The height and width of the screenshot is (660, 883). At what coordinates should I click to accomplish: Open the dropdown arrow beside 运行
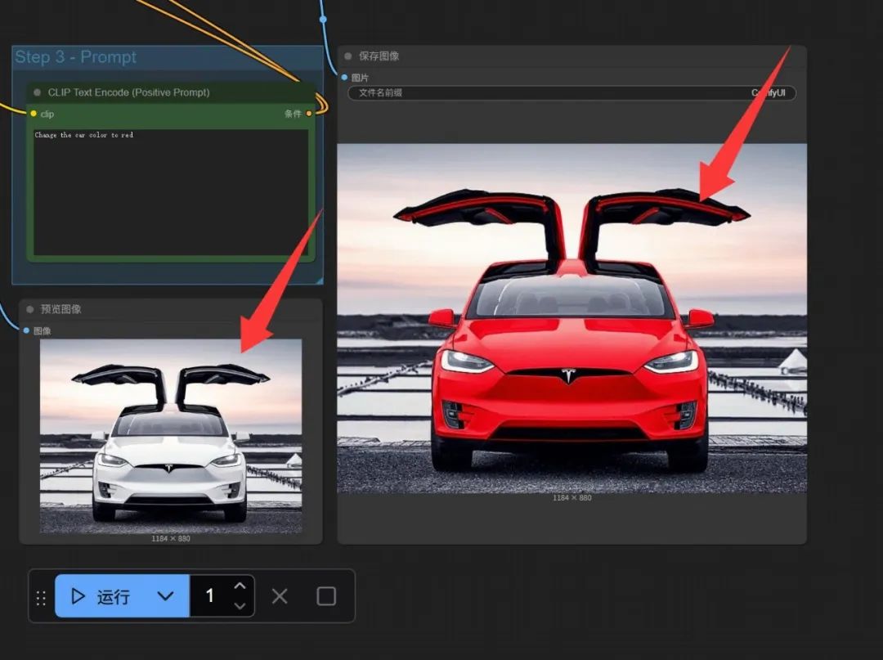[165, 596]
